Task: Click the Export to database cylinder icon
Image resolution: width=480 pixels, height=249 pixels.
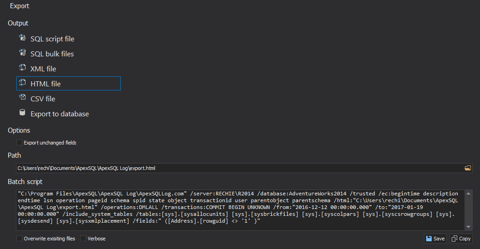Action: coord(22,113)
